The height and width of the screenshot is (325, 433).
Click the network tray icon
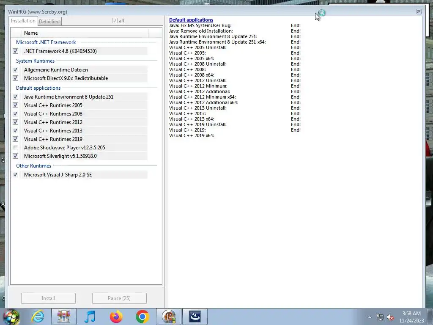pos(380,317)
